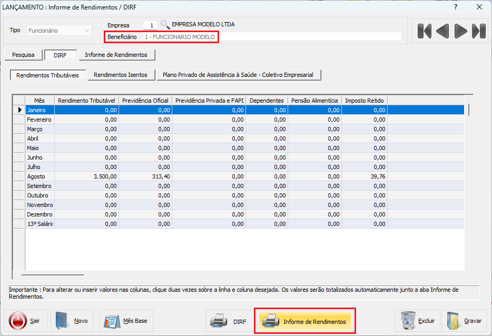Select the Rendimentos Isentos tab
Screen dimensions: 492x336
coord(121,75)
